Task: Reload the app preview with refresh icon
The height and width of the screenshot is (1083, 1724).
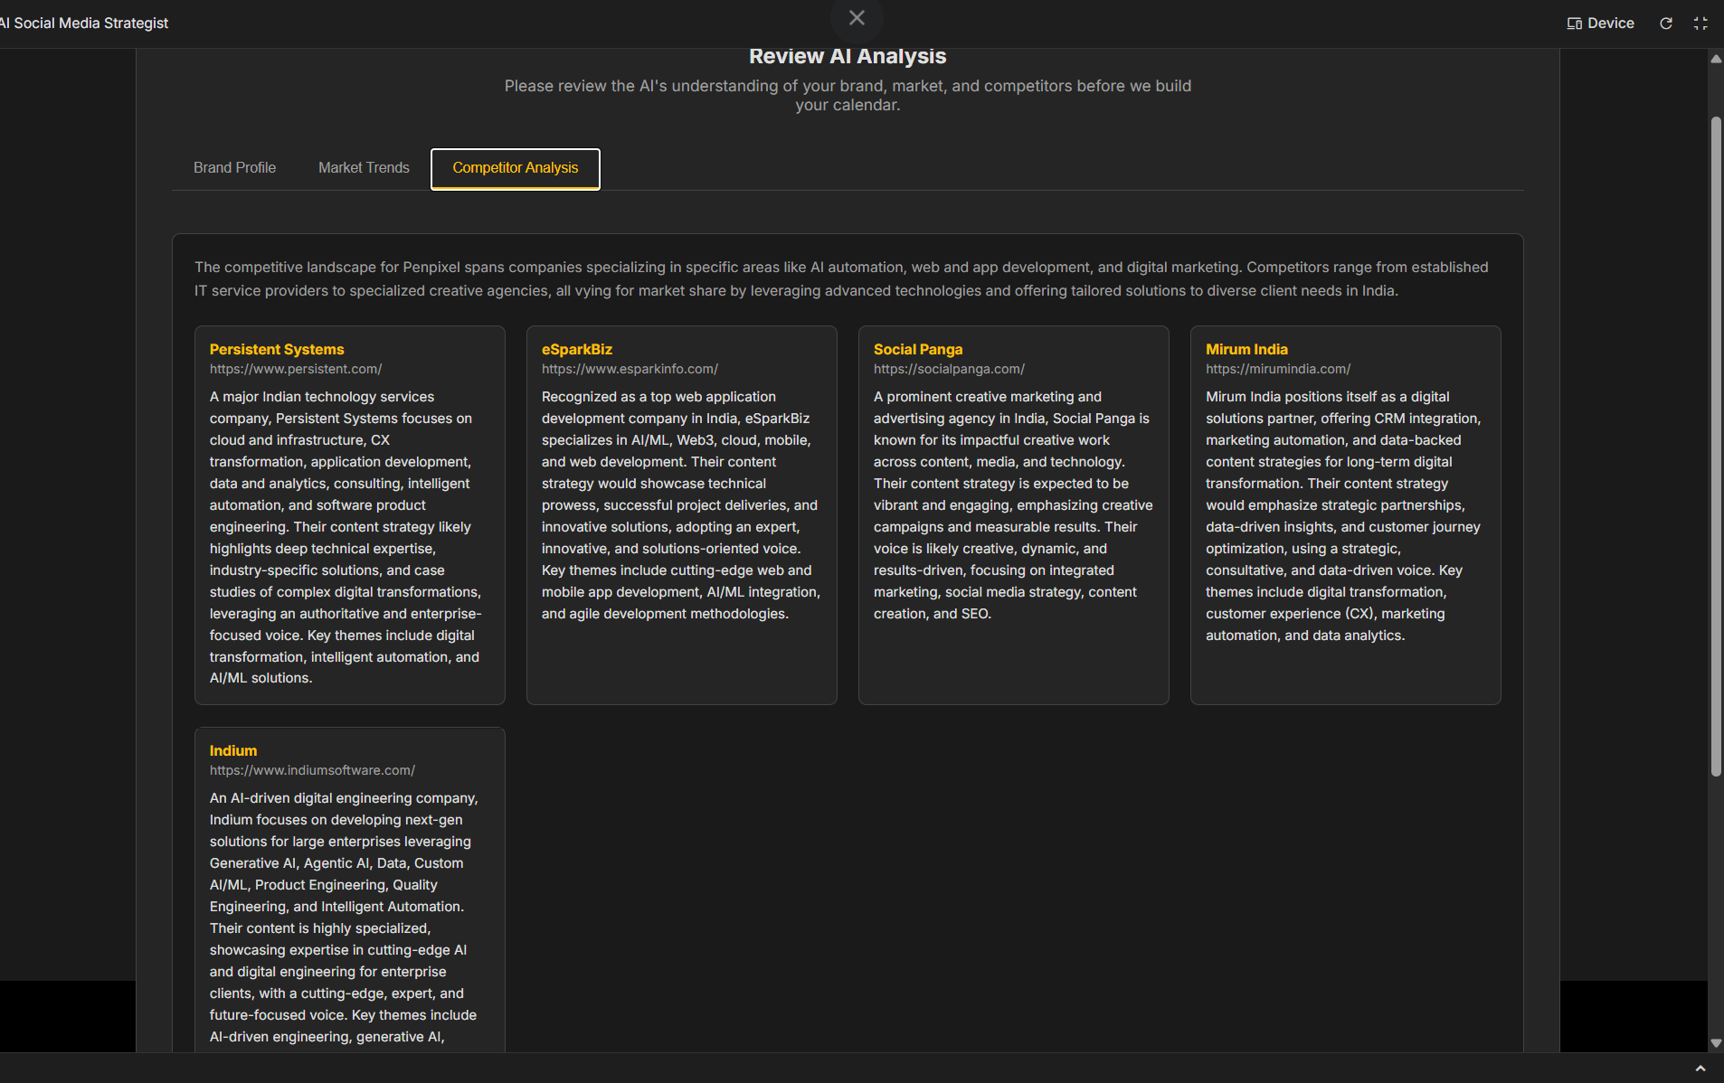Action: pos(1666,24)
